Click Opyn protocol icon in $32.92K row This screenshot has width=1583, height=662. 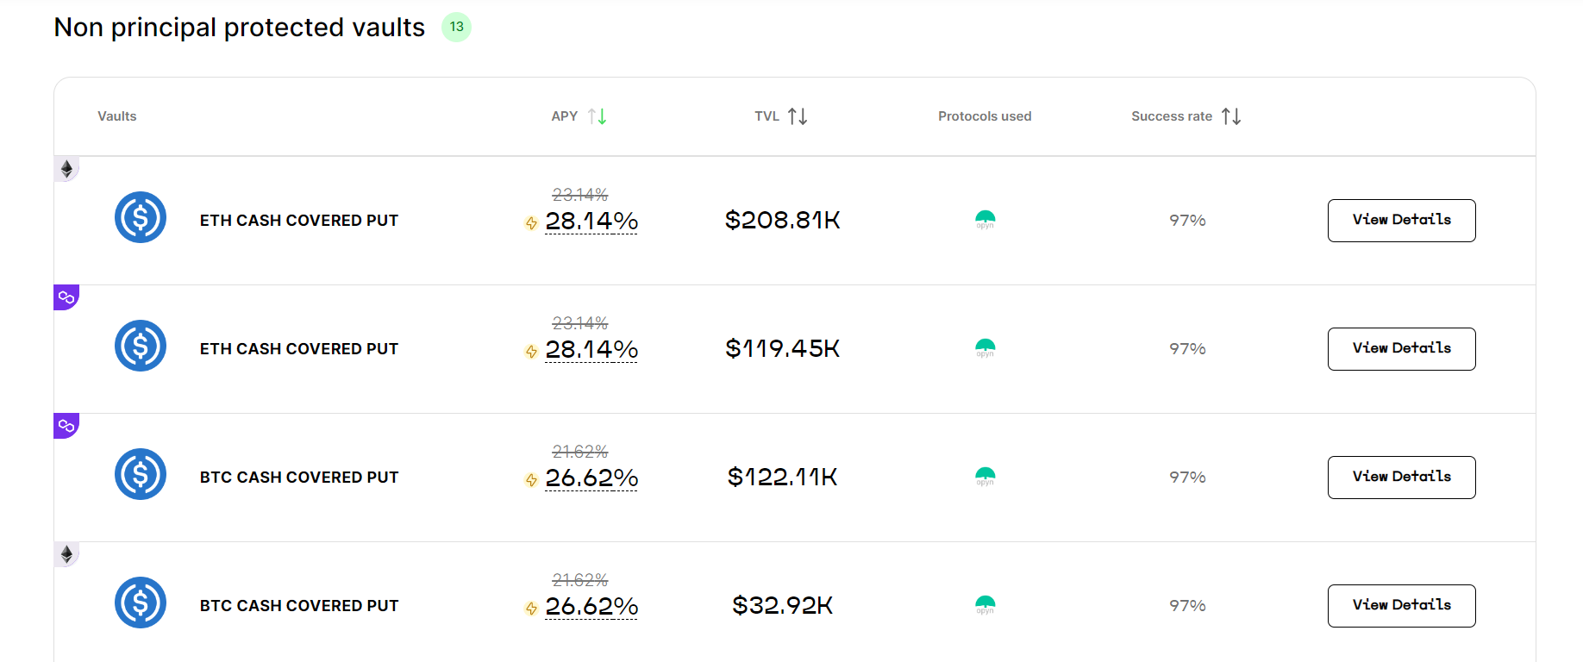(x=985, y=605)
